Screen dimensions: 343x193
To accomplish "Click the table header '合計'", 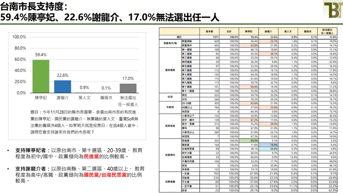I will [x=229, y=31].
